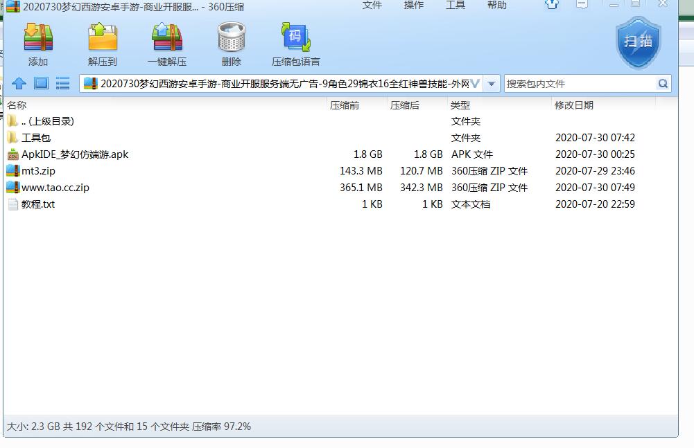Open the 操作 (Operation) menu
694x448 pixels.
pos(414,6)
